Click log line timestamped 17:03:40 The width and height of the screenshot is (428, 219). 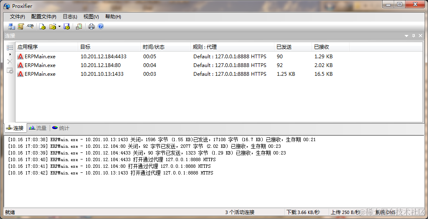point(111,160)
